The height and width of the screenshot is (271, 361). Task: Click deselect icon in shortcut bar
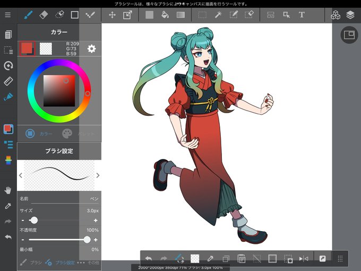pyautogui.click(x=257, y=259)
